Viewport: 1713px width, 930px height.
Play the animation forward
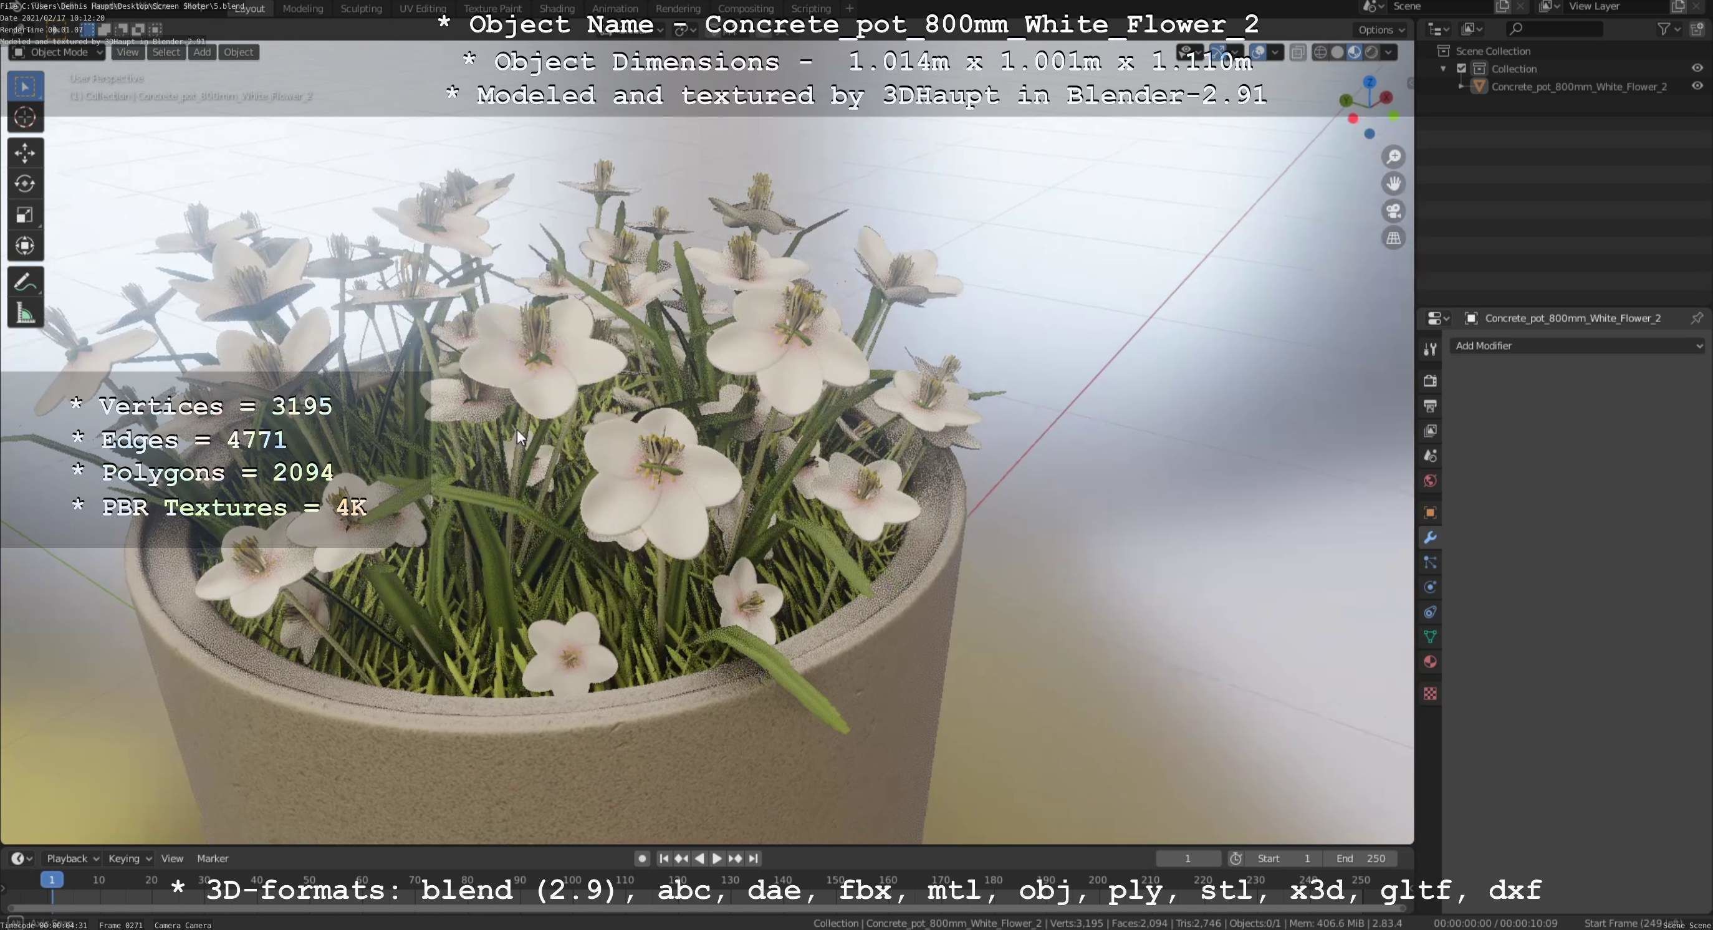tap(717, 859)
